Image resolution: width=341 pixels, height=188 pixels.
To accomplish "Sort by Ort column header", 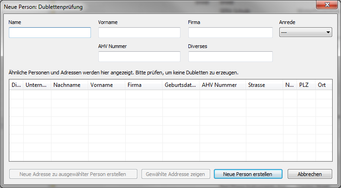I will click(323, 85).
